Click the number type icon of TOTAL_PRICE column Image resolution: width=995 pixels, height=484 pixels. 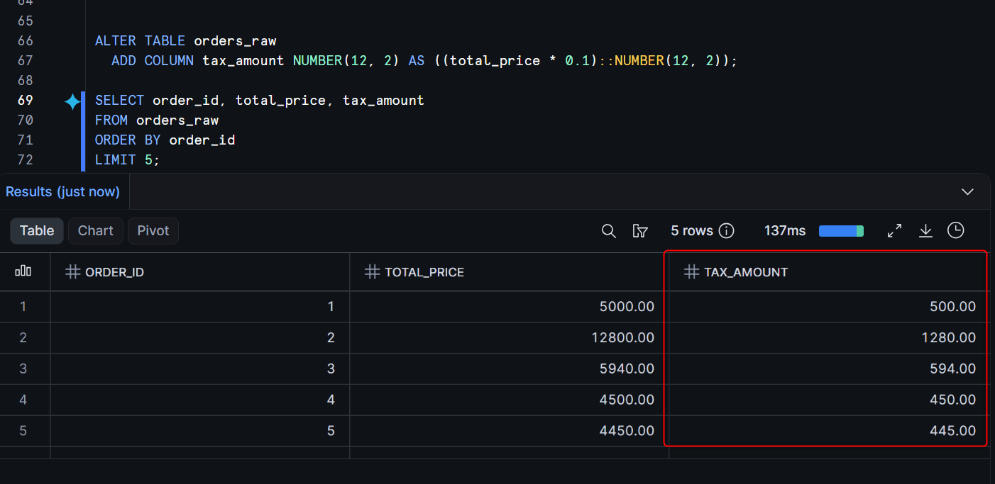[x=372, y=272]
